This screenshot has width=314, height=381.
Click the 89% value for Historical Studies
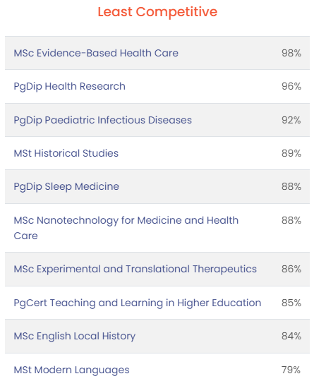click(x=291, y=153)
